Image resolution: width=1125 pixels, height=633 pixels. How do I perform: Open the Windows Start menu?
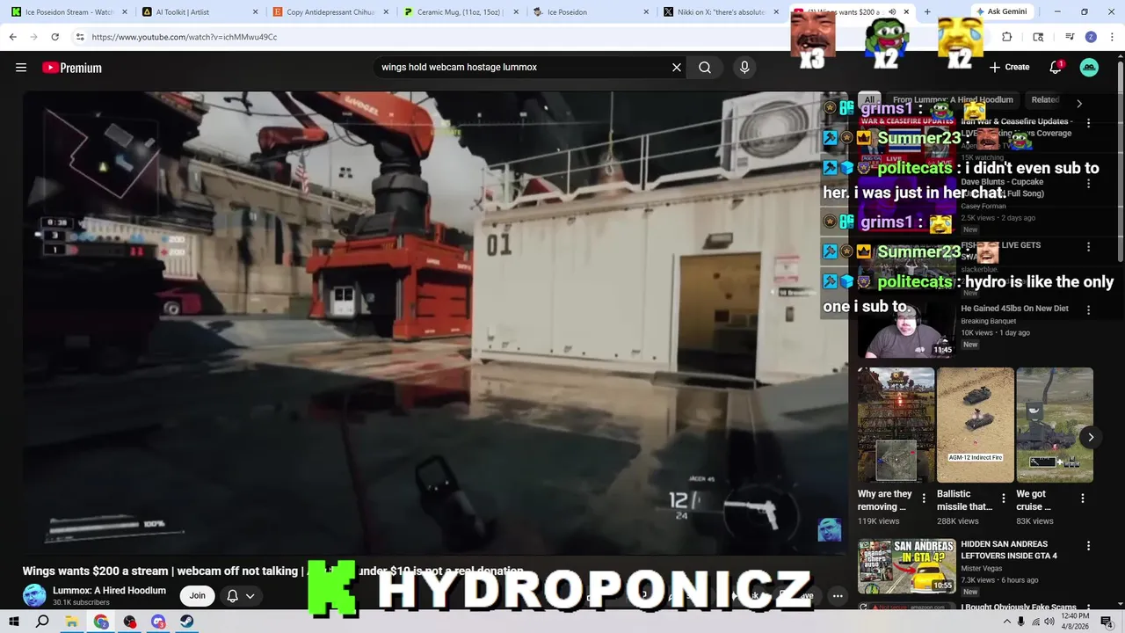point(14,622)
